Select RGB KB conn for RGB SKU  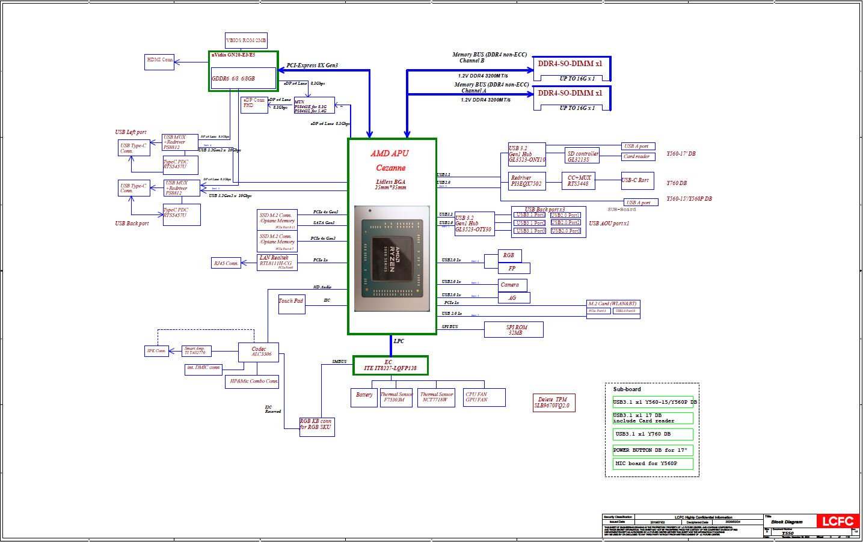[317, 427]
